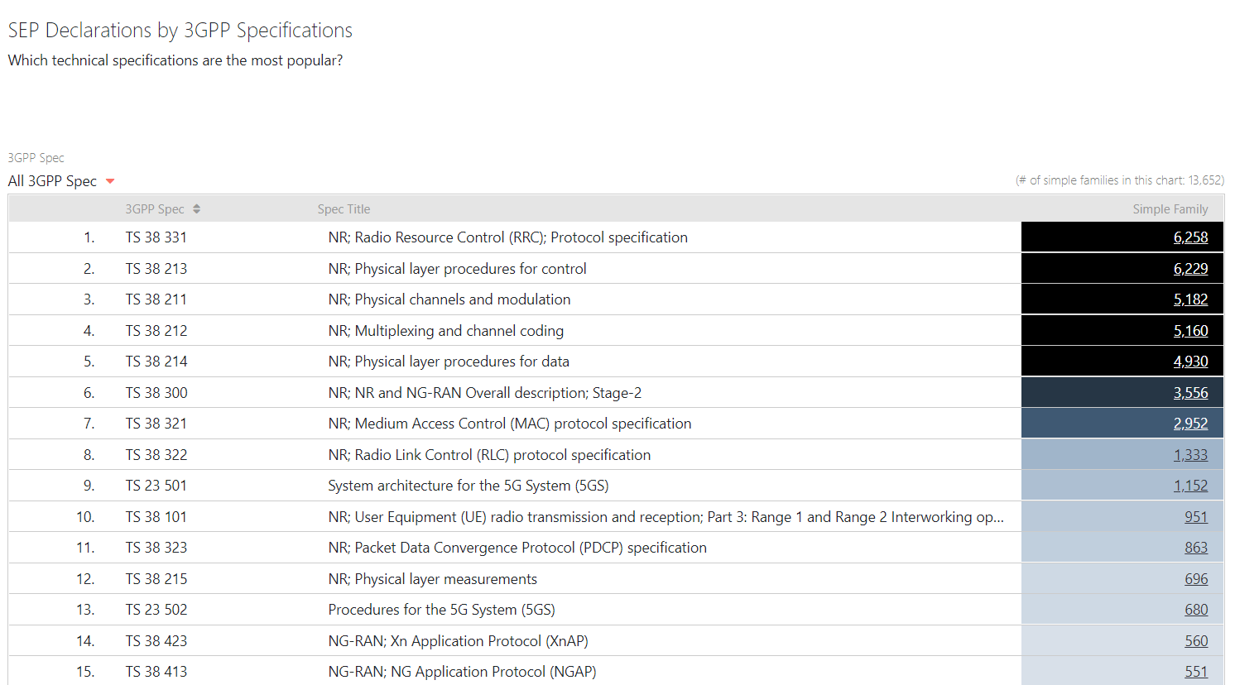Click the Spec Title column header
1235x685 pixels.
coord(344,209)
